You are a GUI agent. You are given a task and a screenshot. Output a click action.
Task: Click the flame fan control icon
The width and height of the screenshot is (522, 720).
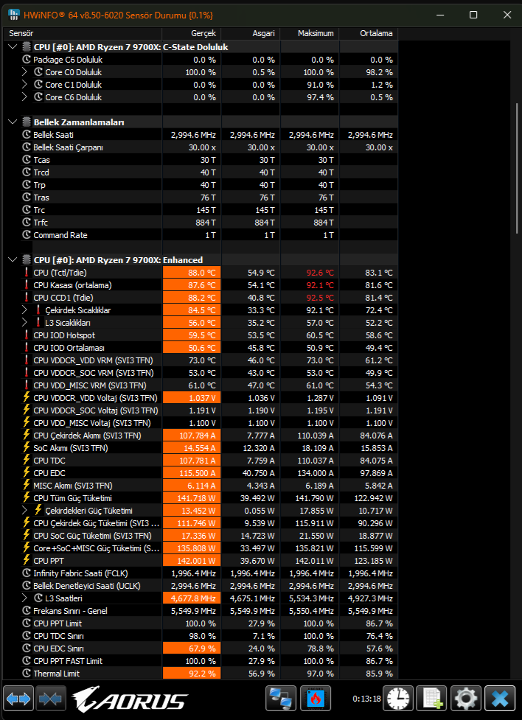[316, 699]
